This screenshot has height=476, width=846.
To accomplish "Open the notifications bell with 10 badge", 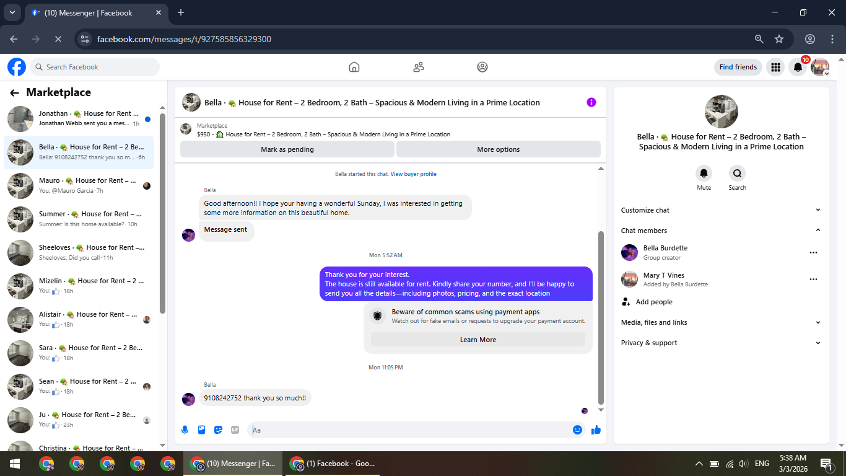I will [x=798, y=67].
